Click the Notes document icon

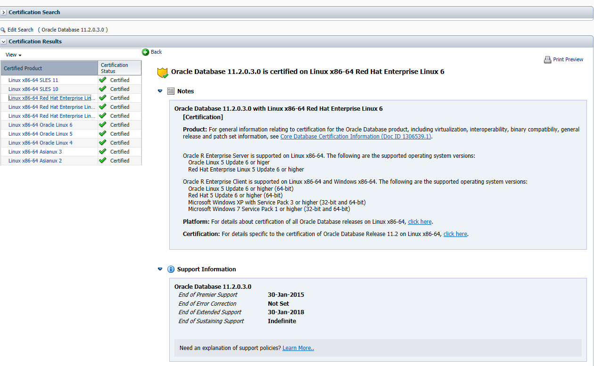tap(171, 91)
